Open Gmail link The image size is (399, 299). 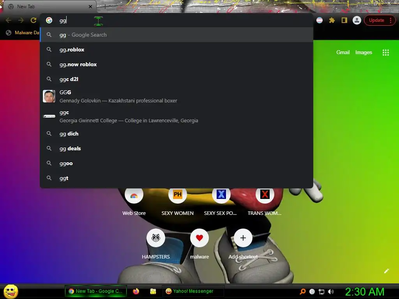pos(343,53)
